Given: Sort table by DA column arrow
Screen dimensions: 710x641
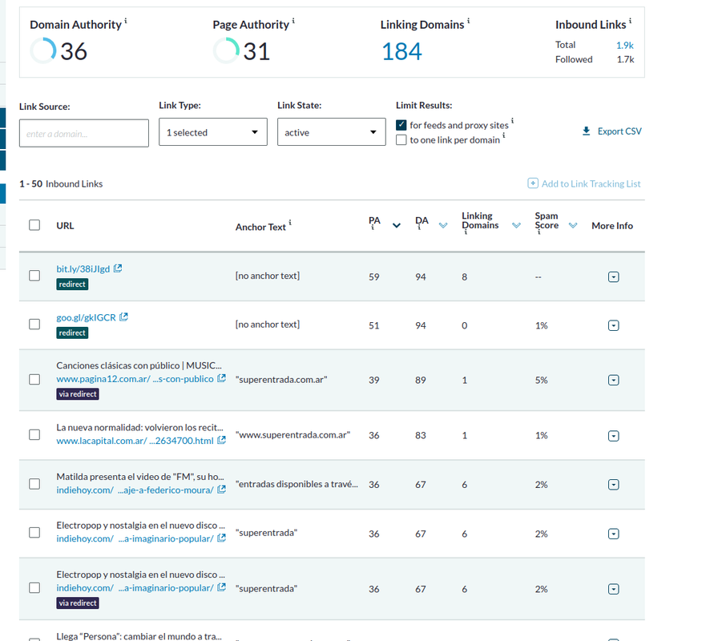Looking at the screenshot, I should [x=443, y=225].
